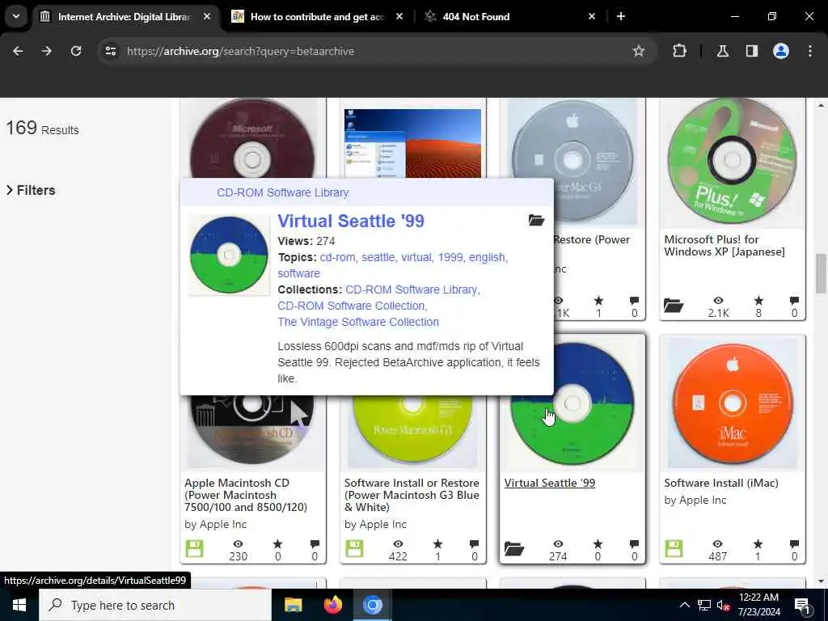Click folder icon on Virtual Seattle '99 card

513,549
